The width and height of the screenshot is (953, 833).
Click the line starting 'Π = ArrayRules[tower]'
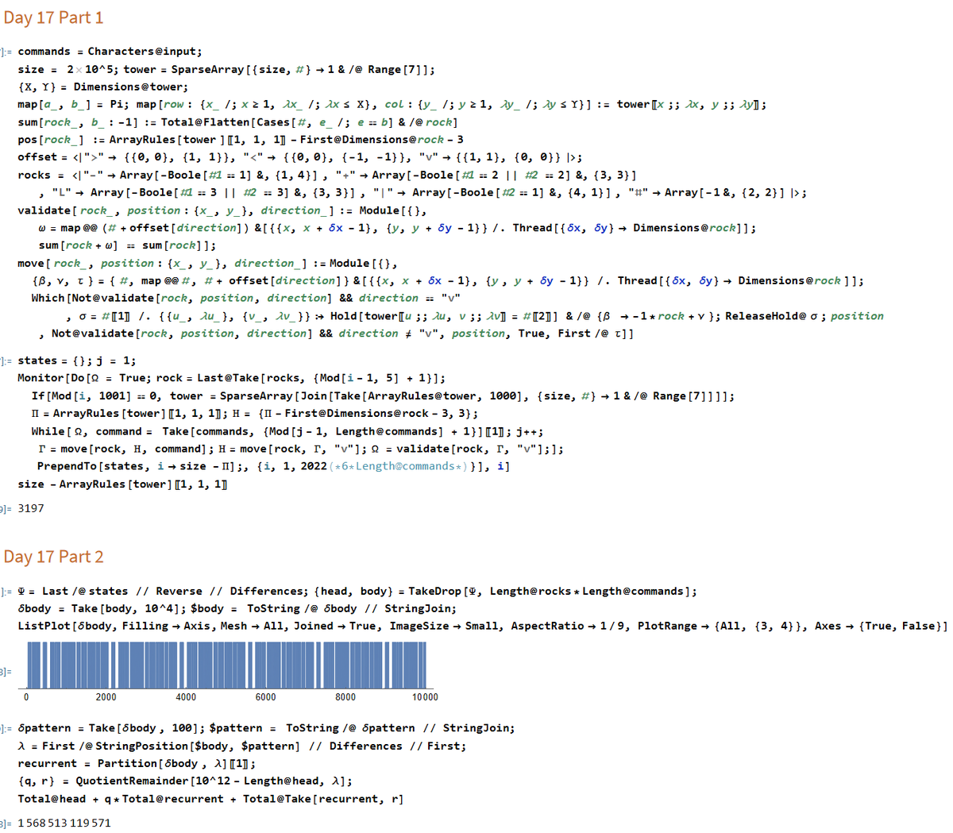point(255,413)
